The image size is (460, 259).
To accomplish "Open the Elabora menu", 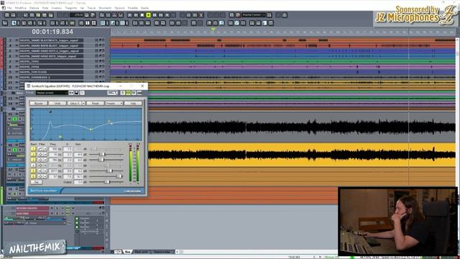I will coord(34,8).
